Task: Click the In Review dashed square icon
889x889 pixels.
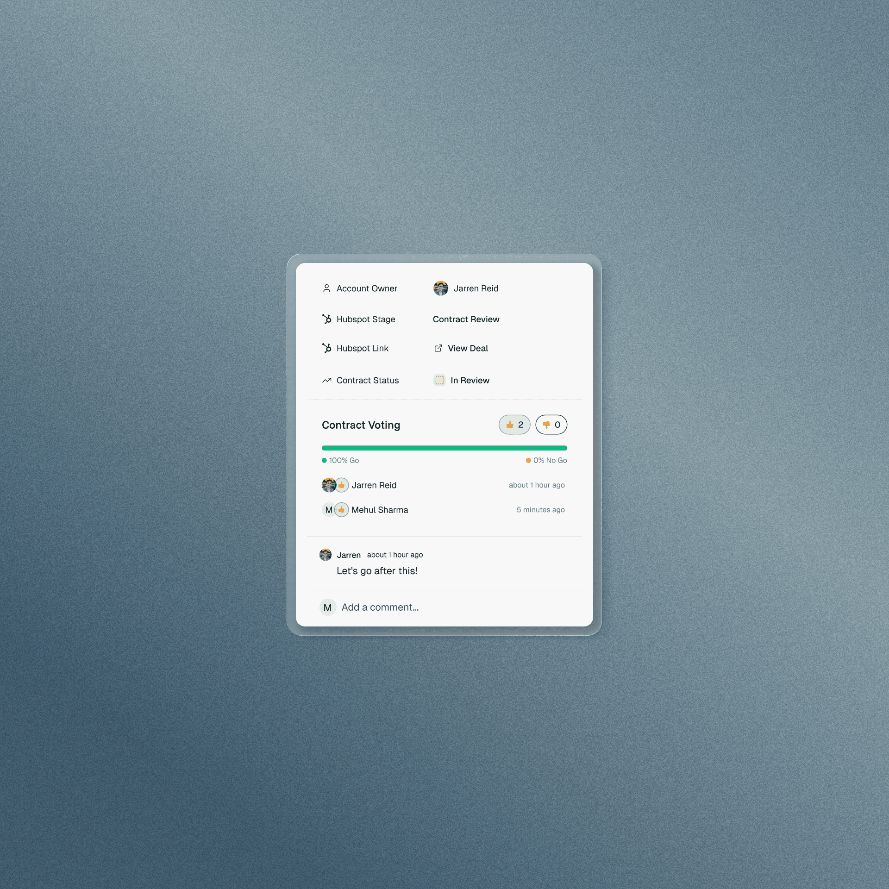Action: click(439, 380)
